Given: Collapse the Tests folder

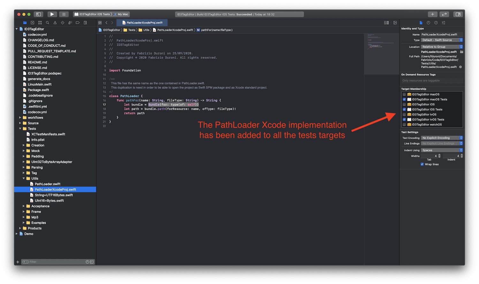Looking at the screenshot, I should click(20, 129).
